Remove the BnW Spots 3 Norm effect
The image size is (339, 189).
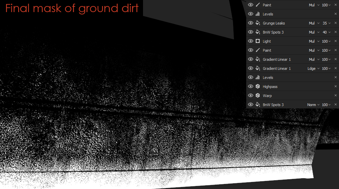point(336,104)
